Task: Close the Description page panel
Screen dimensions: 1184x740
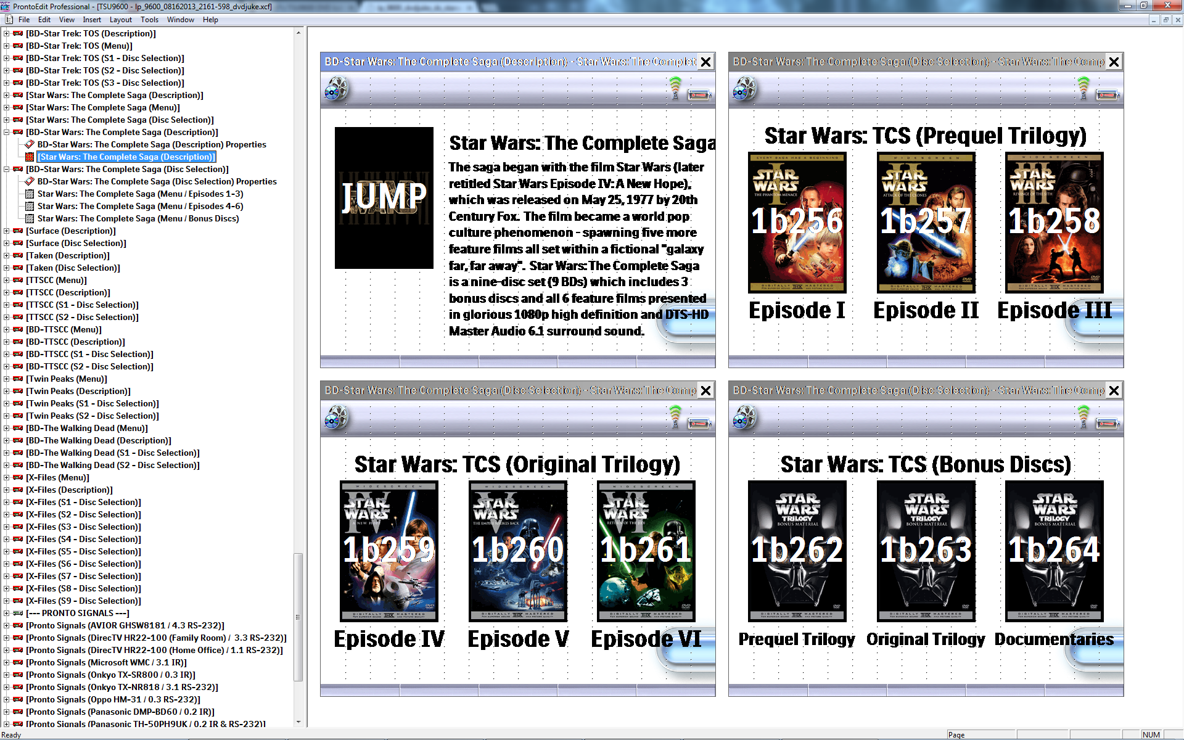Action: pos(706,62)
